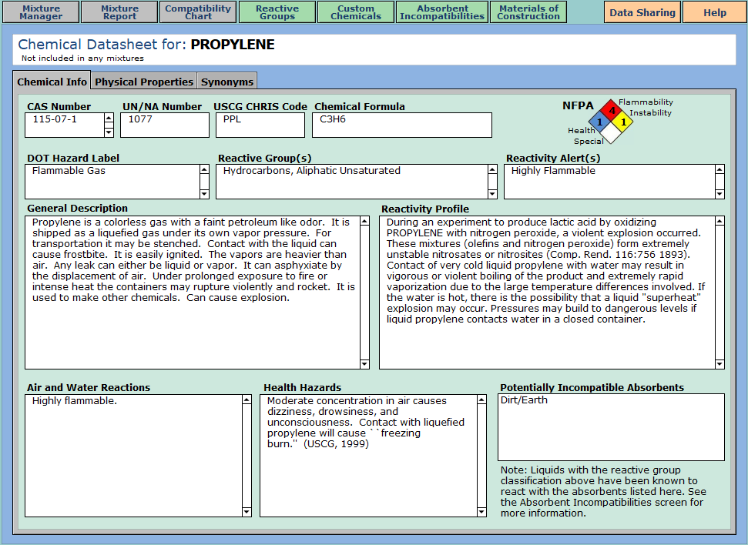
Task: Click the NFPA red flammability diamond
Action: coord(611,111)
